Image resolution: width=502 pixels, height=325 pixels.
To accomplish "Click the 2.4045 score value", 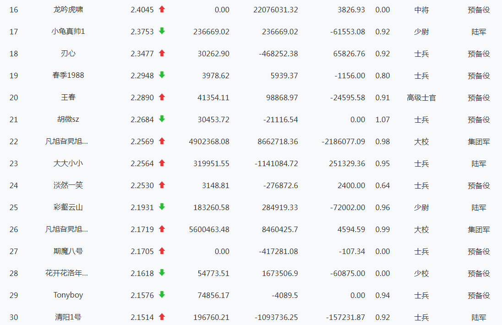I will (x=142, y=10).
